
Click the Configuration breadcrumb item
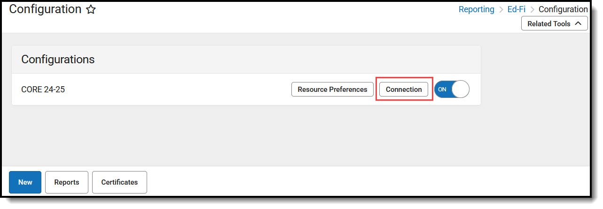point(563,9)
